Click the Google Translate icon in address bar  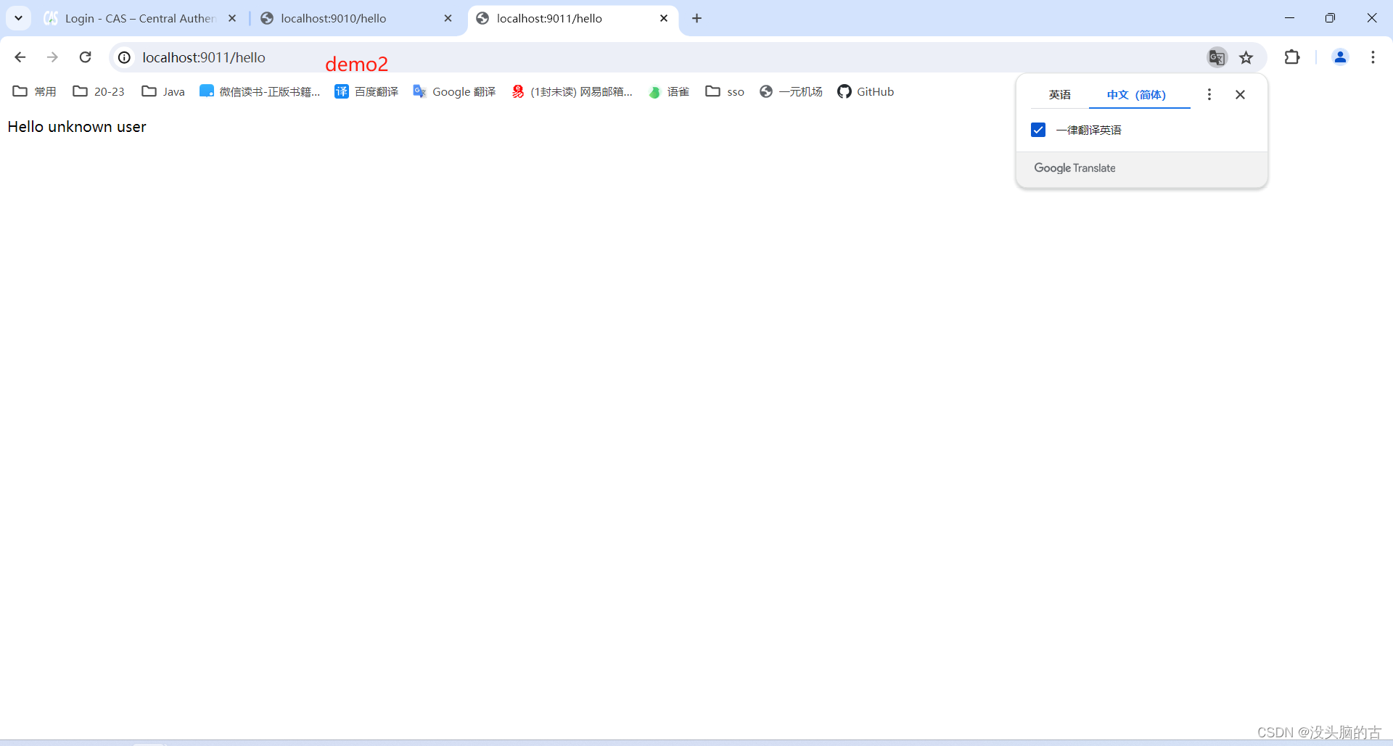pos(1217,57)
